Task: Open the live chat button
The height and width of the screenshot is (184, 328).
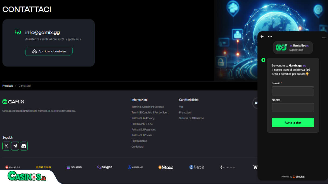Action: (x=49, y=51)
